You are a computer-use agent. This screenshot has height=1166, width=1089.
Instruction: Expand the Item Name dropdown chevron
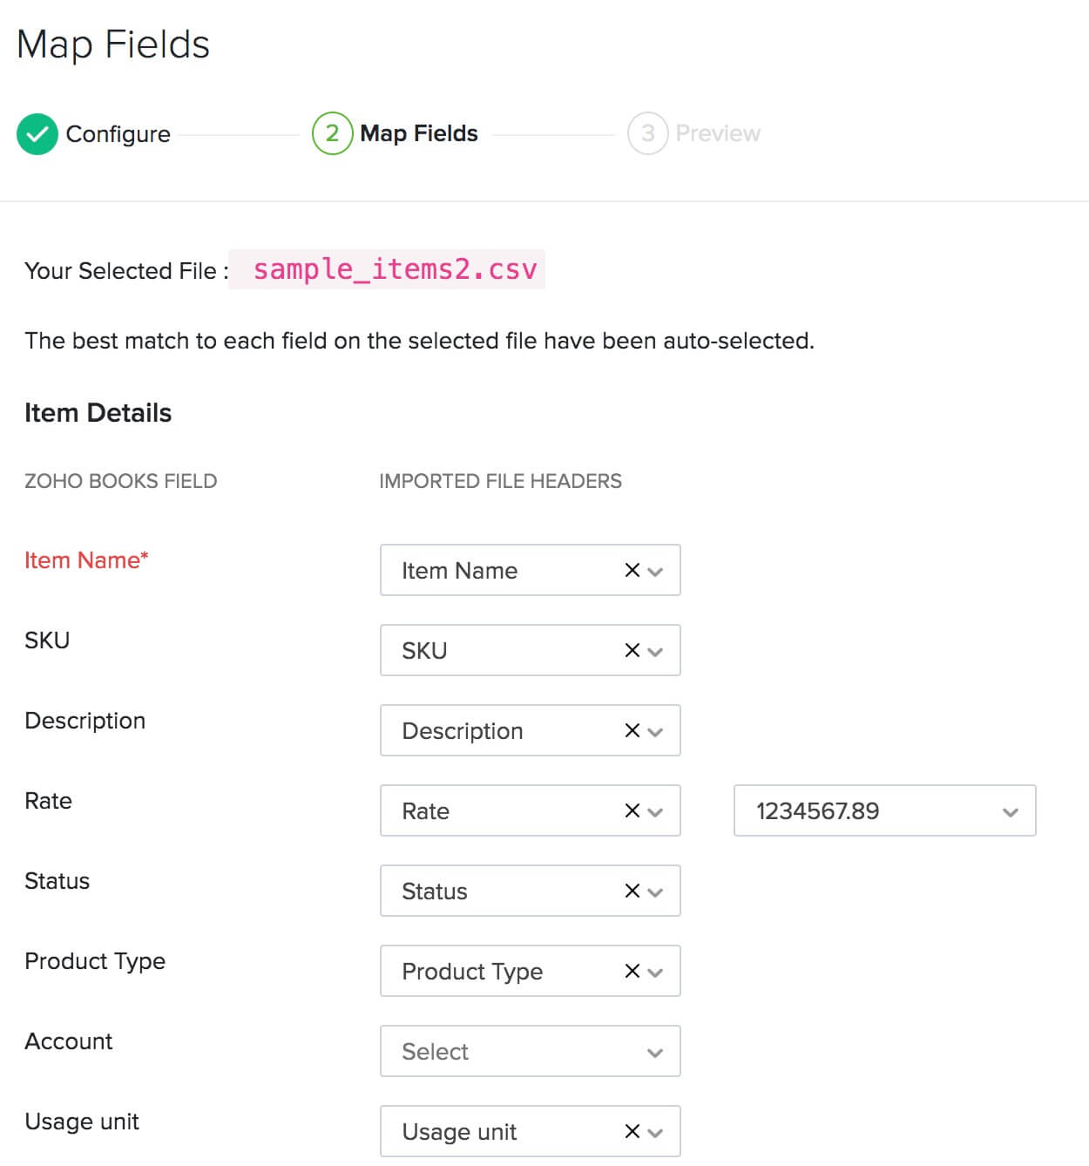pos(656,572)
